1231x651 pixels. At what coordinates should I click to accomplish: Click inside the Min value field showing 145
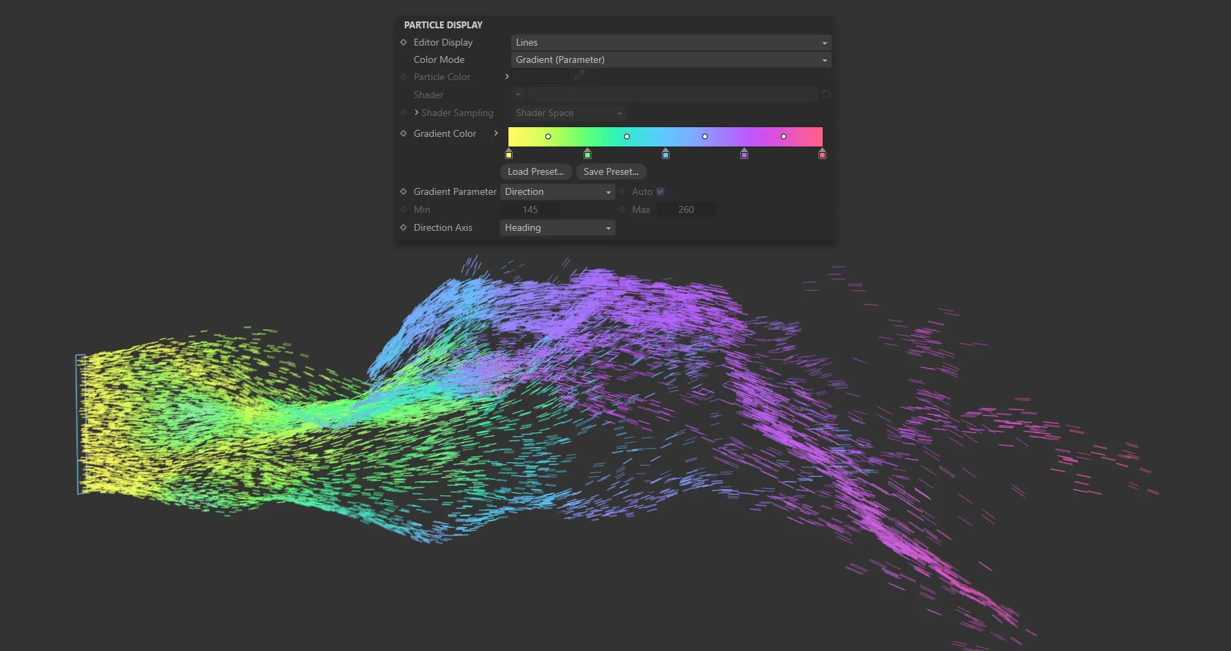[529, 209]
